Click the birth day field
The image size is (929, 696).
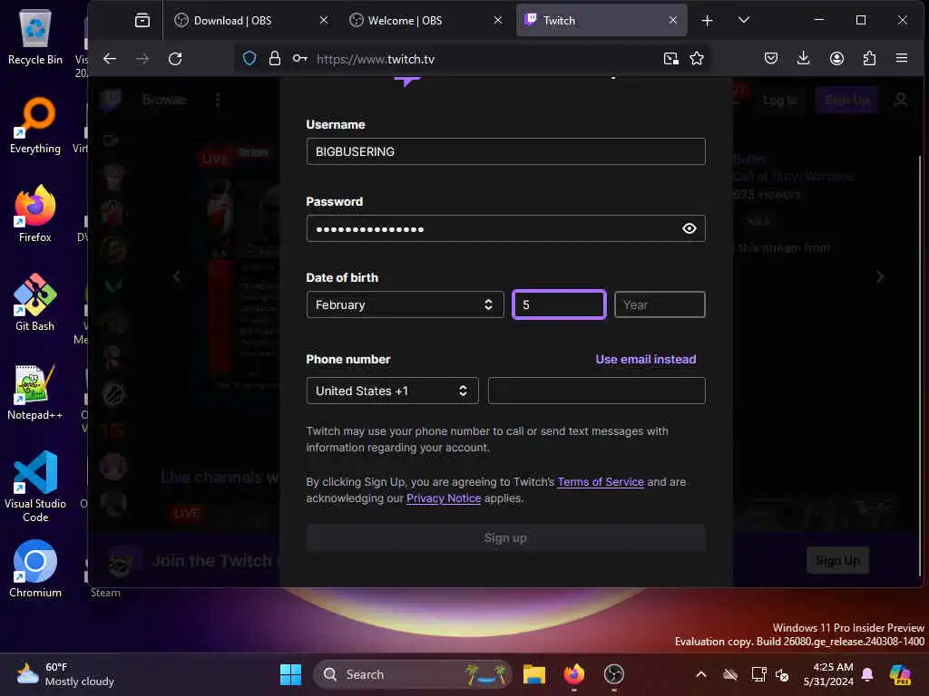[559, 304]
